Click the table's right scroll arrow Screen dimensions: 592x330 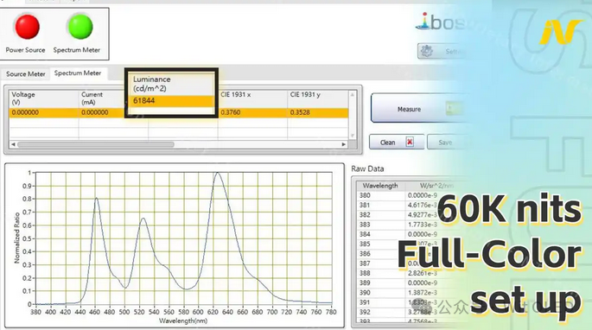coord(344,144)
